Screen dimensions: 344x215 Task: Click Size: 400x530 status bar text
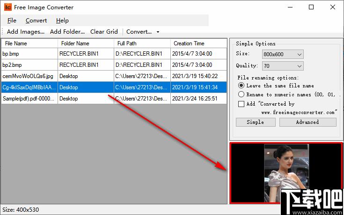(x=21, y=210)
